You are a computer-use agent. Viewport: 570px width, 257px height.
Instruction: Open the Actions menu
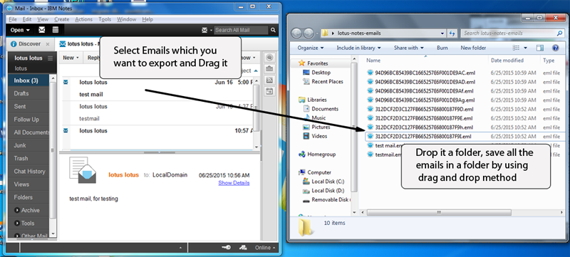[x=83, y=19]
